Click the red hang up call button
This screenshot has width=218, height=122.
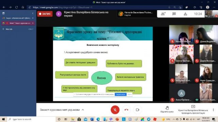(x=126, y=110)
